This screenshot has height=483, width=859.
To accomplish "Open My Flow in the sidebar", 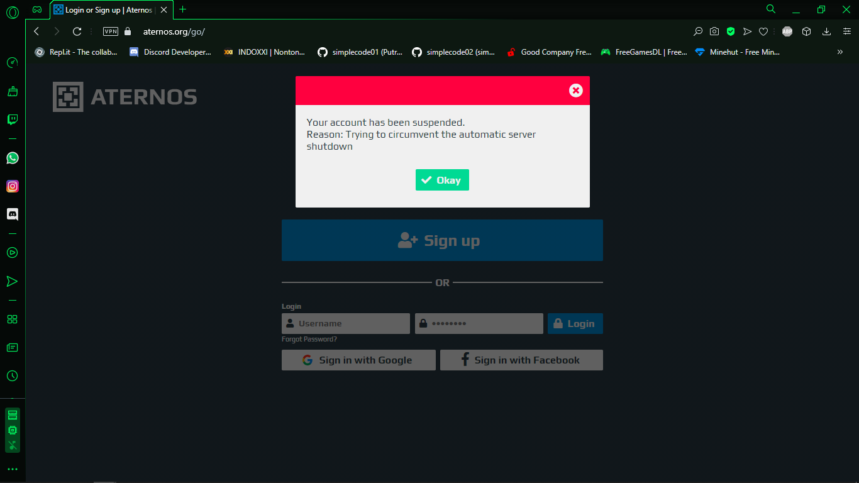I will (13, 281).
